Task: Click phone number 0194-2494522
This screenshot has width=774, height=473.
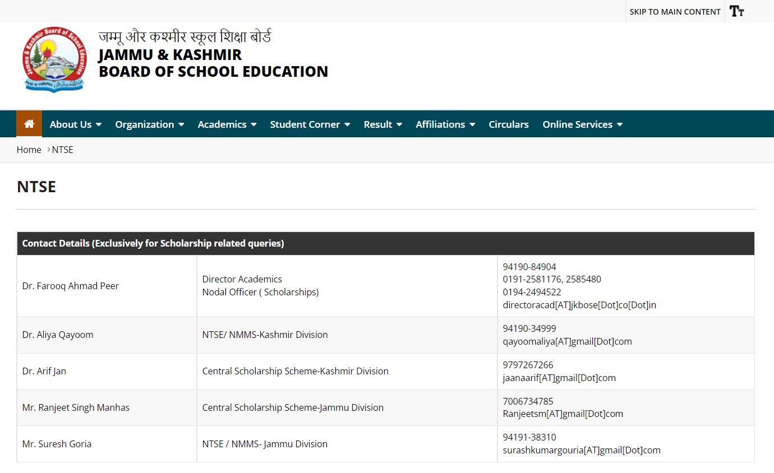Action: (532, 292)
